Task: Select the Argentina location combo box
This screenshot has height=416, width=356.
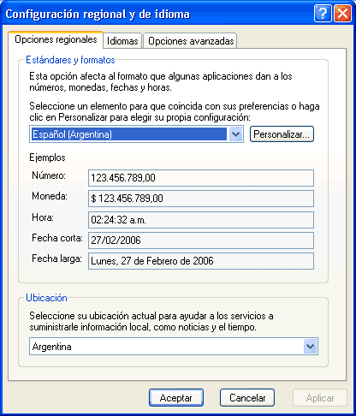Action: (174, 347)
